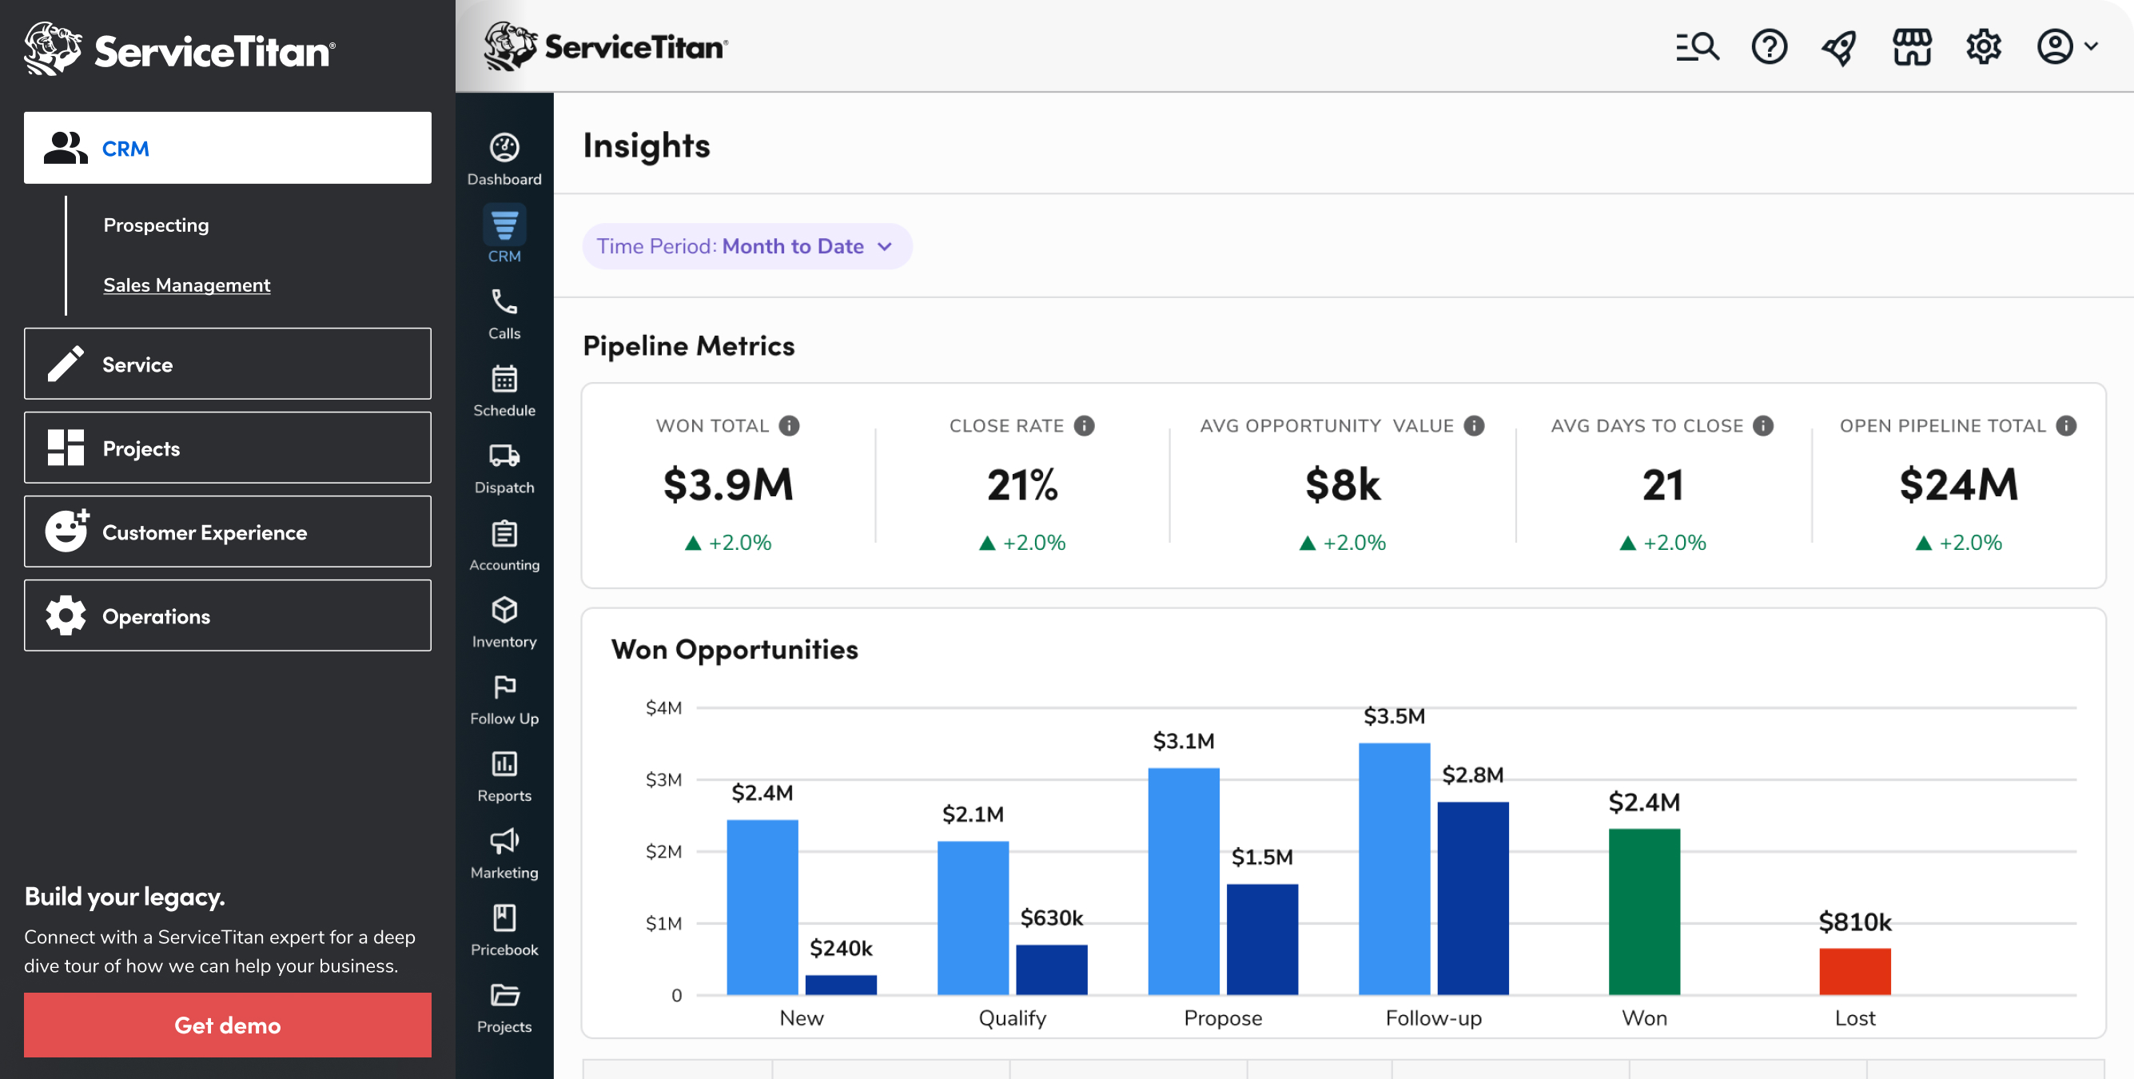
Task: Open the settings gear in top bar
Action: [x=1983, y=47]
